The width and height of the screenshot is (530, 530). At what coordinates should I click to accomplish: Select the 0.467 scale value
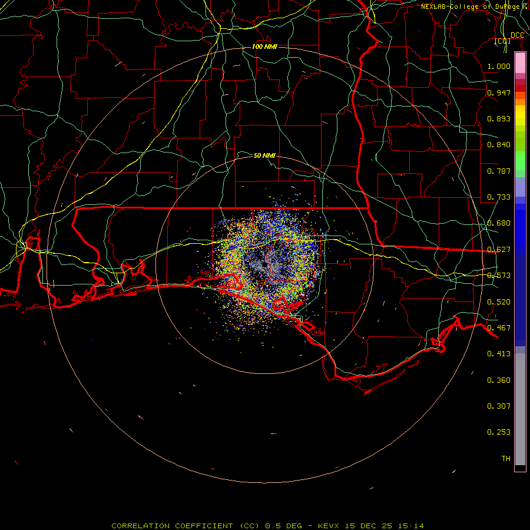499,328
